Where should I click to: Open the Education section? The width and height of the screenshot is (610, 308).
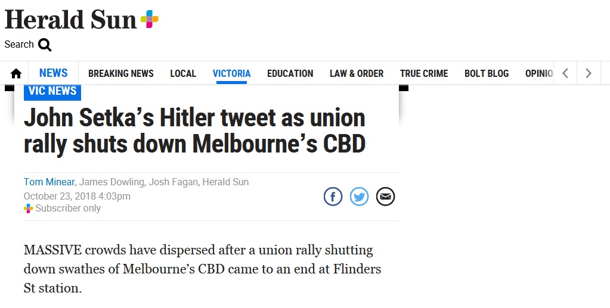(x=290, y=73)
